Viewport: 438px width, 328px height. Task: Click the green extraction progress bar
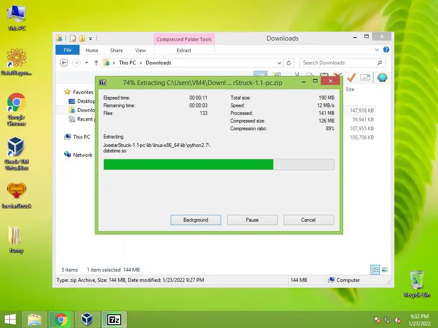point(219,164)
